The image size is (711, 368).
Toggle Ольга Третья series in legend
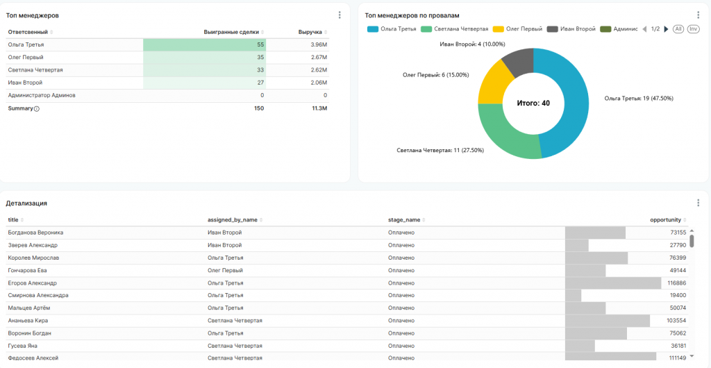392,29
